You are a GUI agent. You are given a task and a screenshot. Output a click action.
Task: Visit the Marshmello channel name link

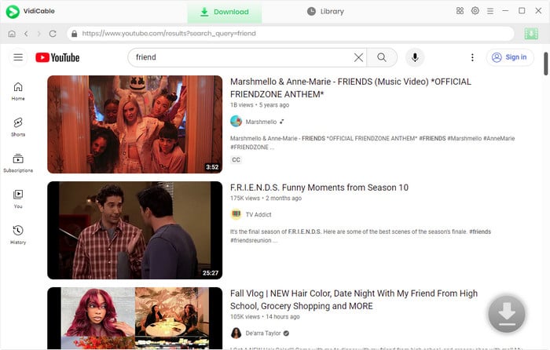tap(261, 122)
